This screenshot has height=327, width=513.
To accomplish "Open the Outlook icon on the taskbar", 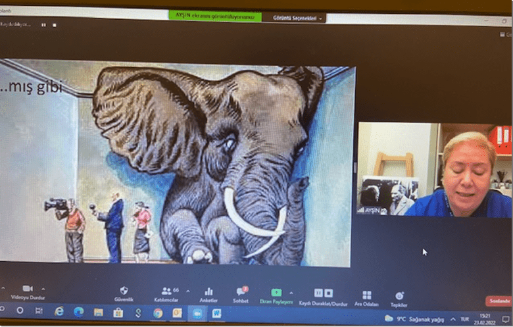I will click(x=178, y=313).
